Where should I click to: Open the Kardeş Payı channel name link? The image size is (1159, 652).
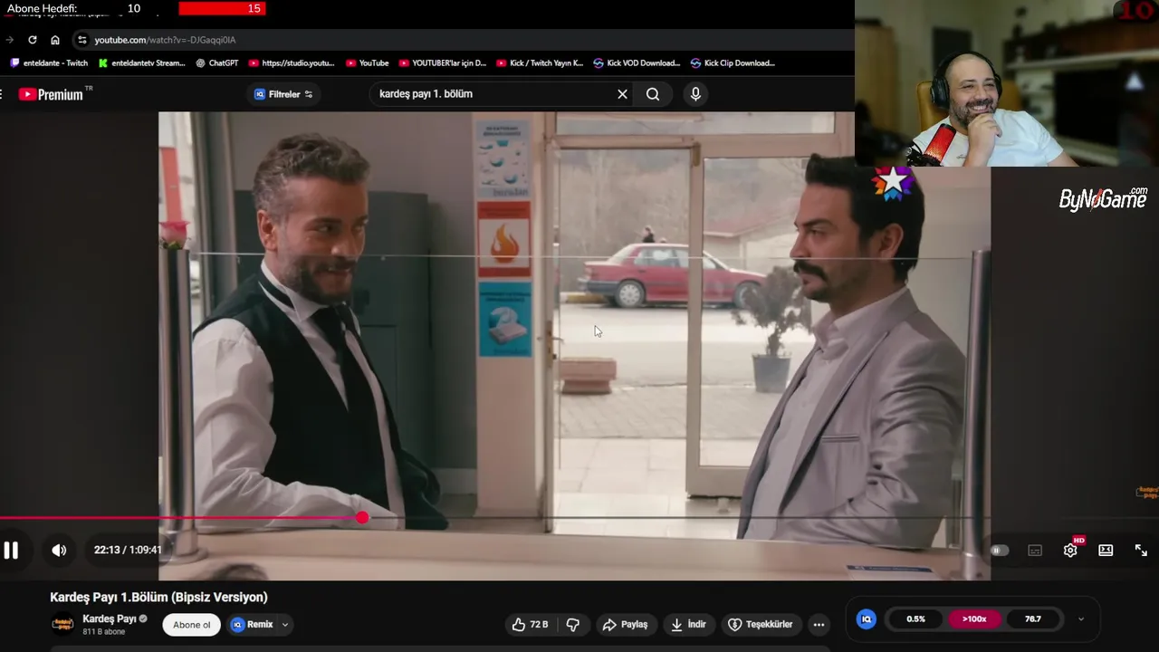(x=109, y=618)
